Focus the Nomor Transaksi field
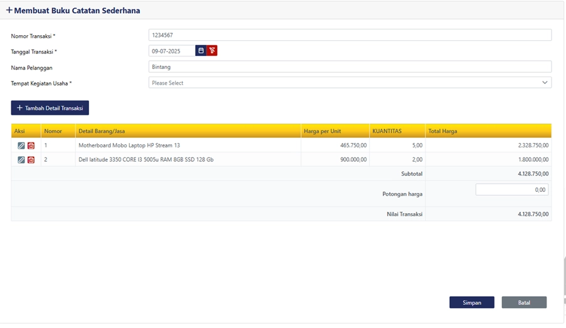Screen dimensions: 566x328 [350, 35]
